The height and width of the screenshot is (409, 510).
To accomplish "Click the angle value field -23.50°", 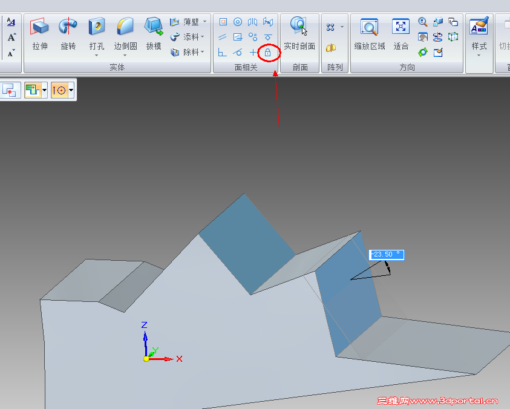I will click(x=387, y=255).
